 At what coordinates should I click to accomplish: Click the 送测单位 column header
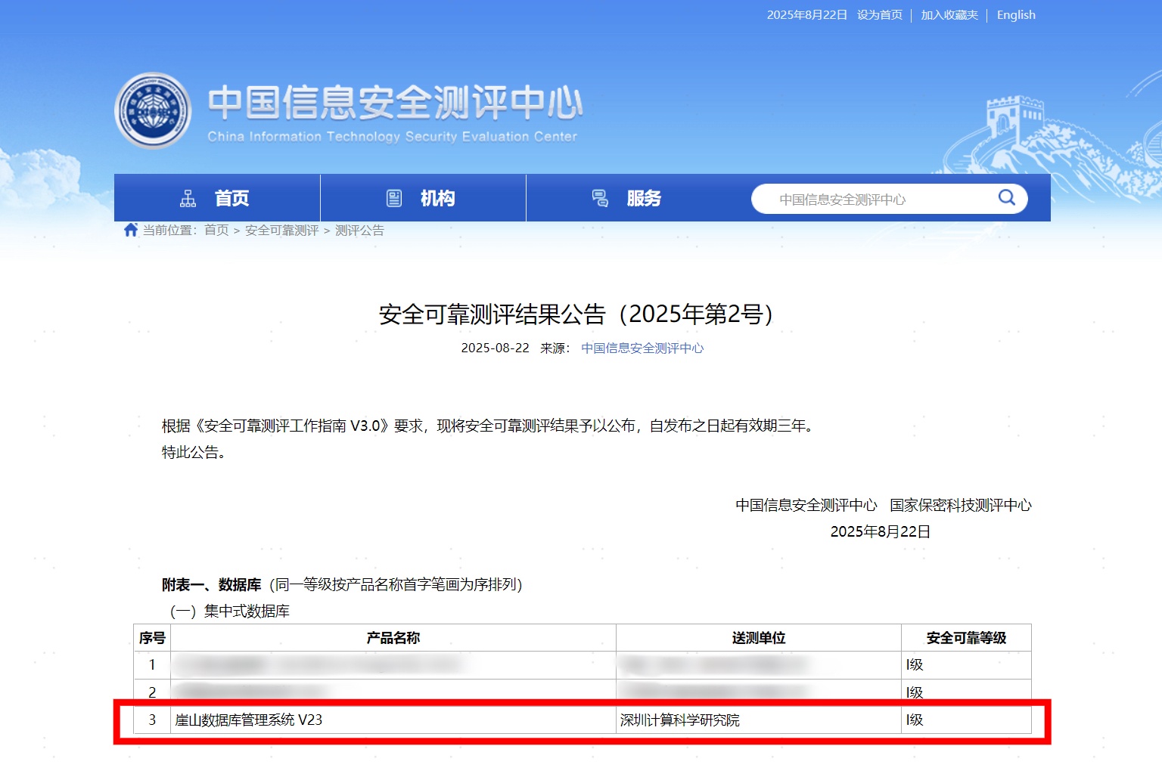759,638
